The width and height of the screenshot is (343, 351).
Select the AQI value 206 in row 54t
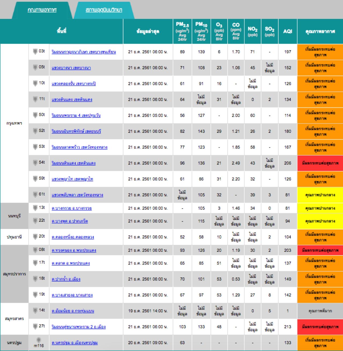coord(288,163)
